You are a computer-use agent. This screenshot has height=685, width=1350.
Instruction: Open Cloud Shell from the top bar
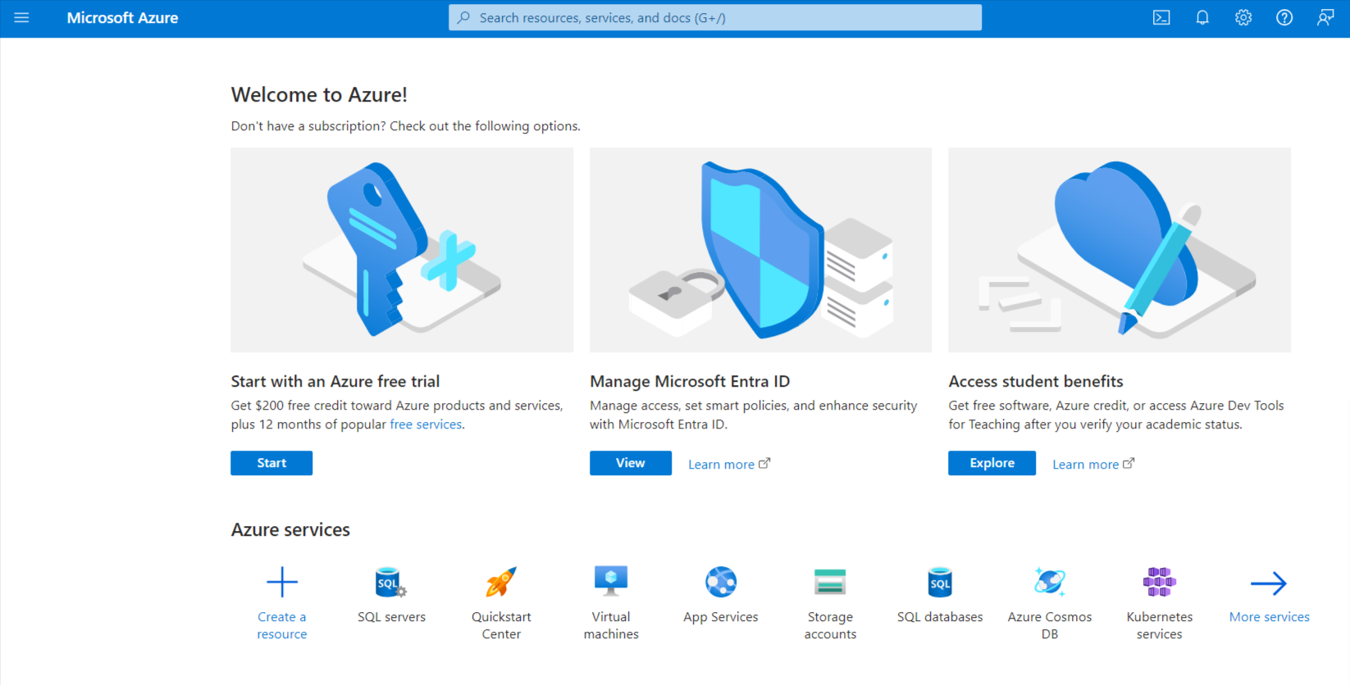[1161, 17]
